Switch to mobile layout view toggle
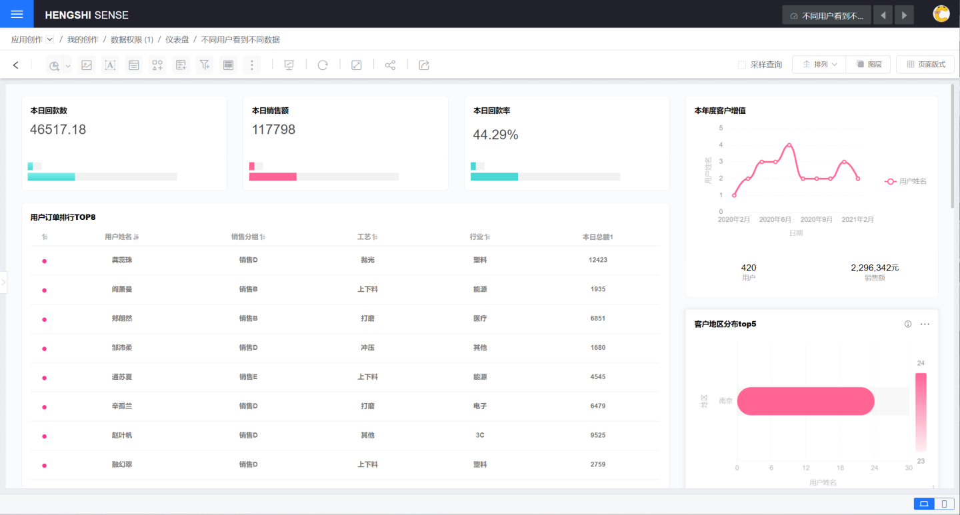The height and width of the screenshot is (515, 960). pos(944,504)
